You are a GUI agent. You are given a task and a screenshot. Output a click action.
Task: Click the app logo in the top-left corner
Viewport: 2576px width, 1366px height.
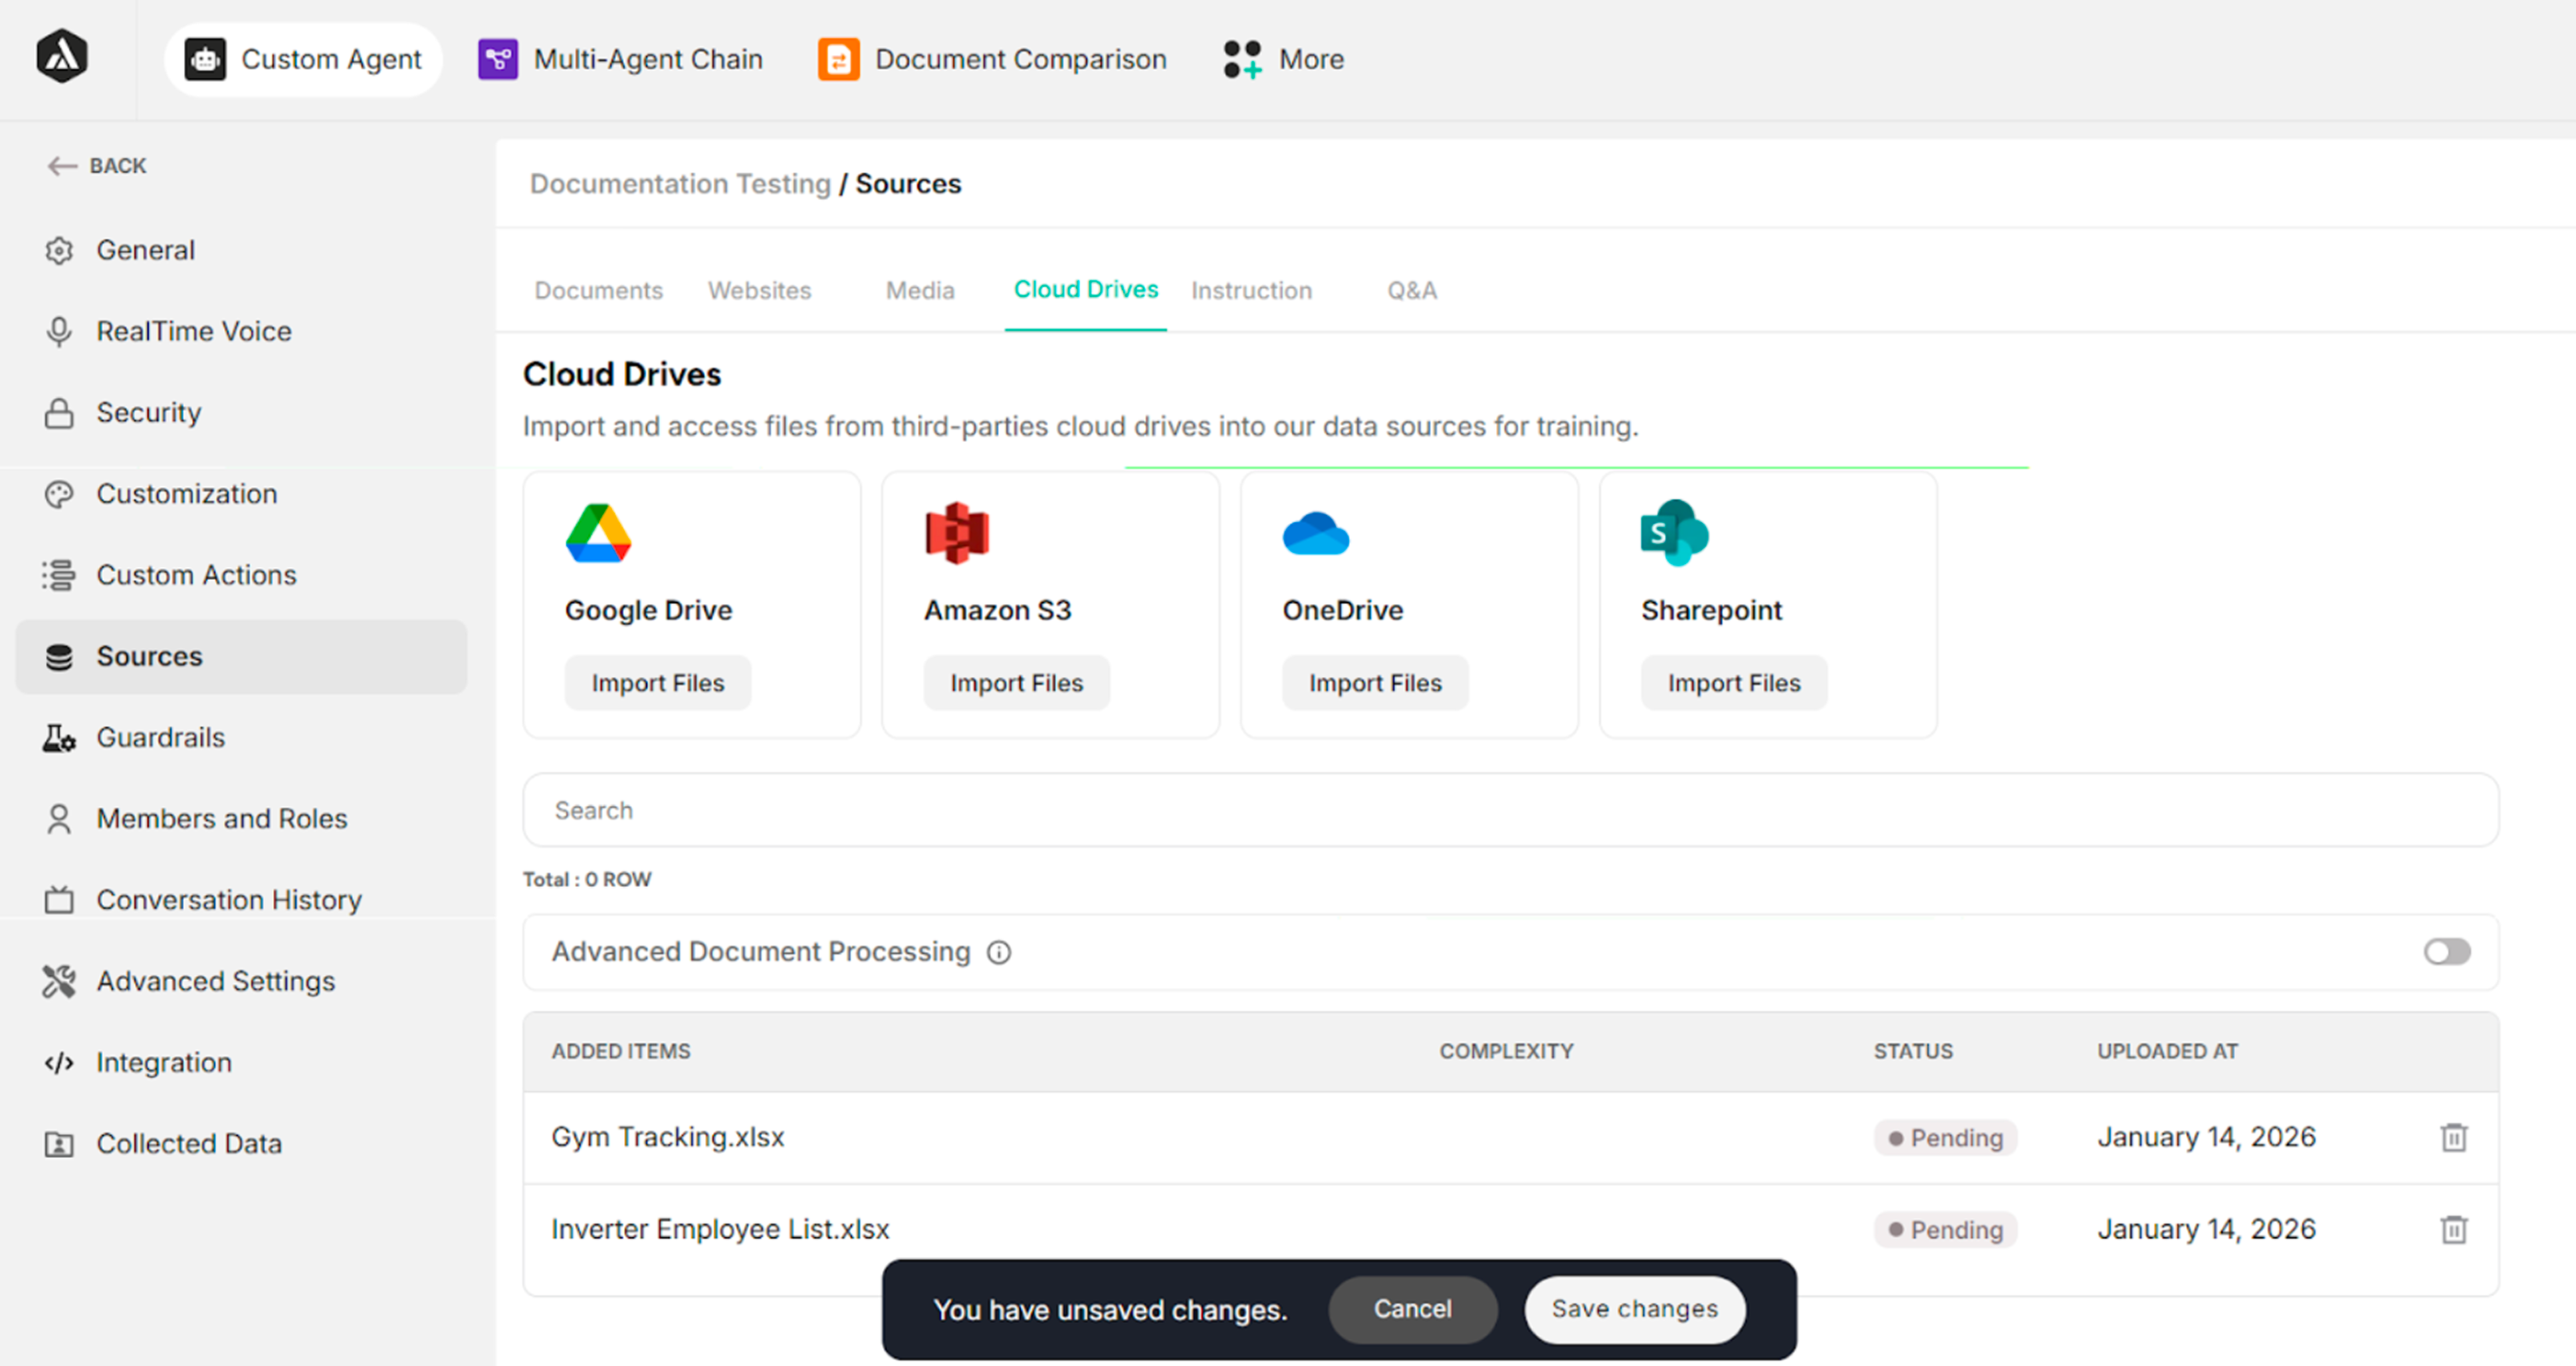tap(62, 57)
